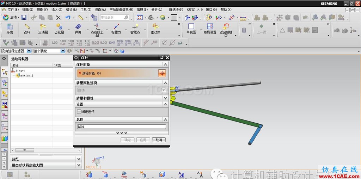Open the 驱动体 (Driver) tool

click(155, 29)
